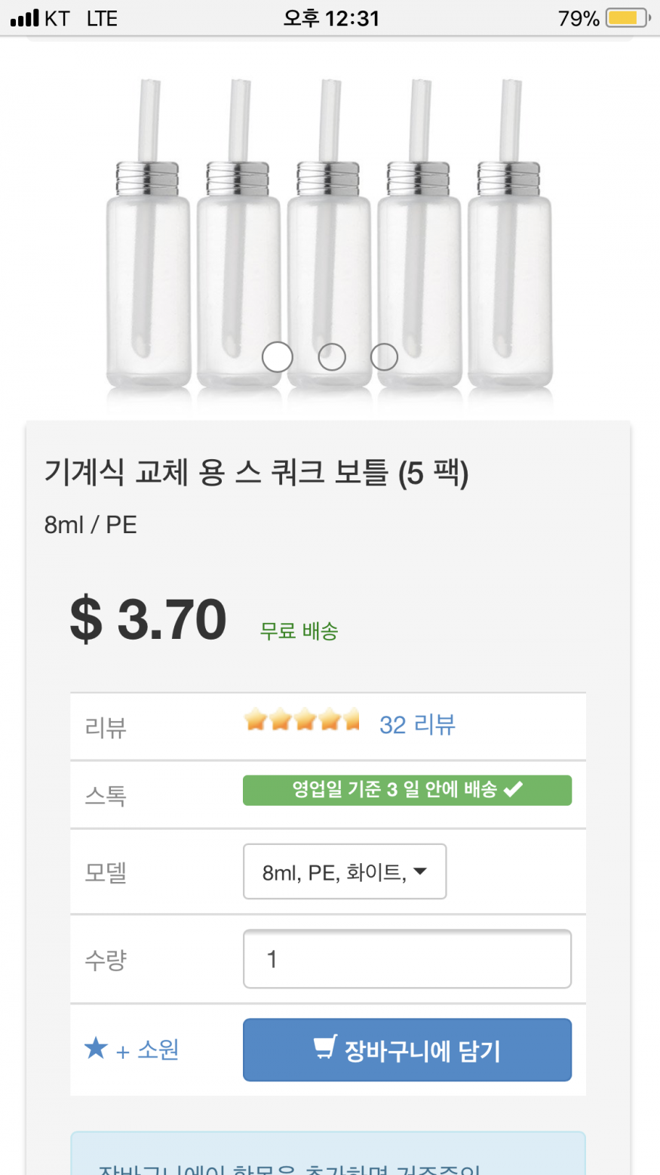
Task: Tap the 오후 12:31 clock in status bar
Action: (330, 18)
